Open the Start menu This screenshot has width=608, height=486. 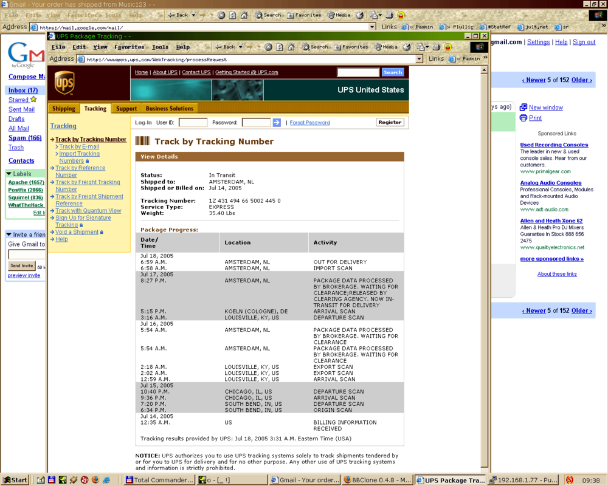tap(15, 480)
